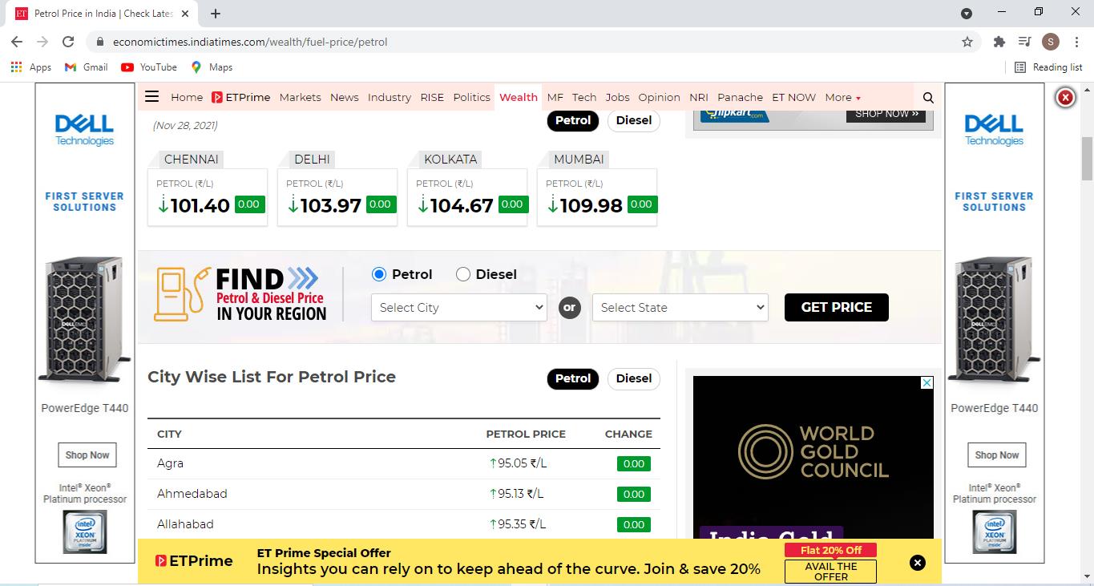Reload the current page

click(68, 42)
